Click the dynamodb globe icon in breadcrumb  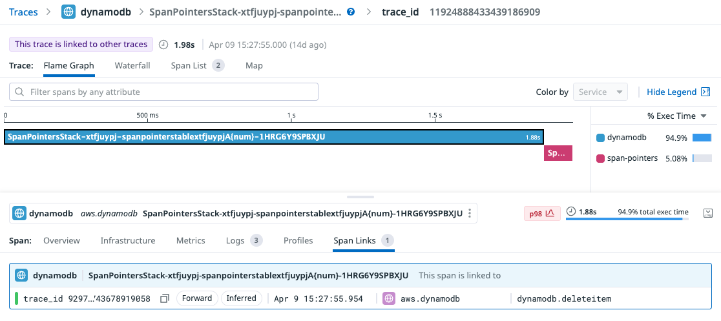pyautogui.click(x=68, y=12)
